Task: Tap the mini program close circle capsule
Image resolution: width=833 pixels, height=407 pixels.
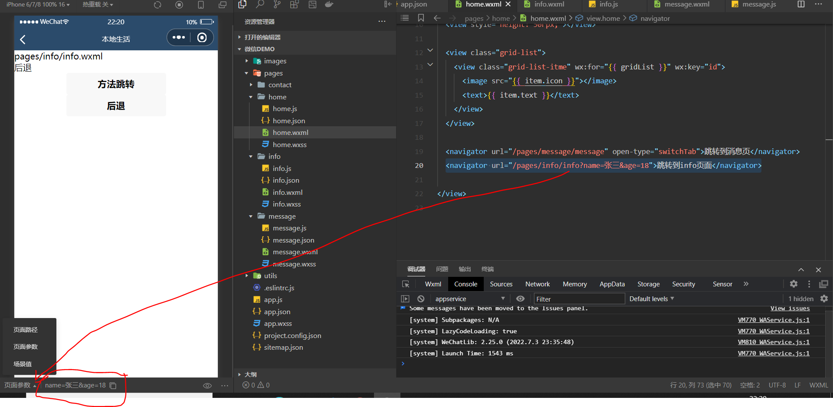Action: pos(202,37)
